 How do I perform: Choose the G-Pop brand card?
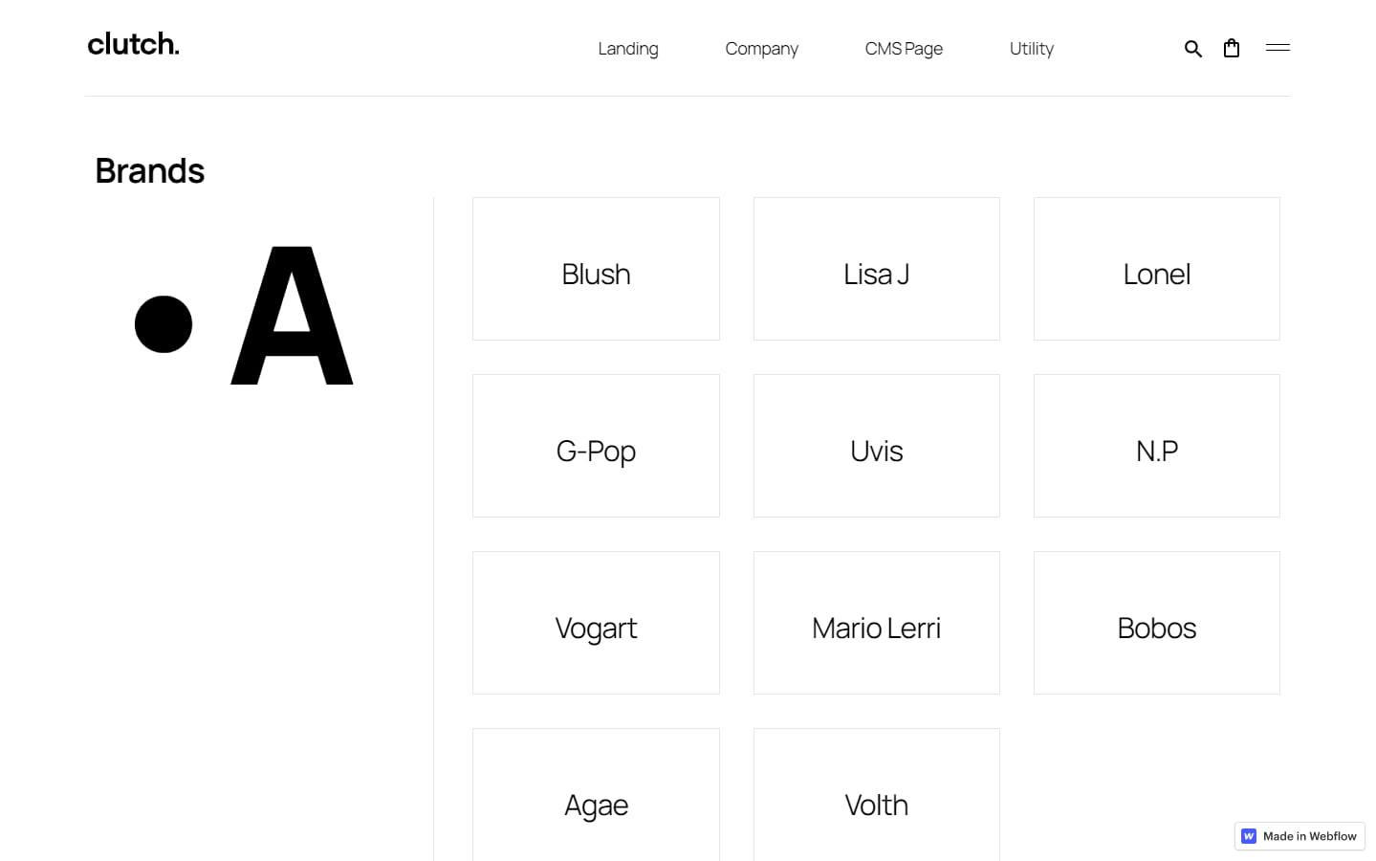point(596,446)
